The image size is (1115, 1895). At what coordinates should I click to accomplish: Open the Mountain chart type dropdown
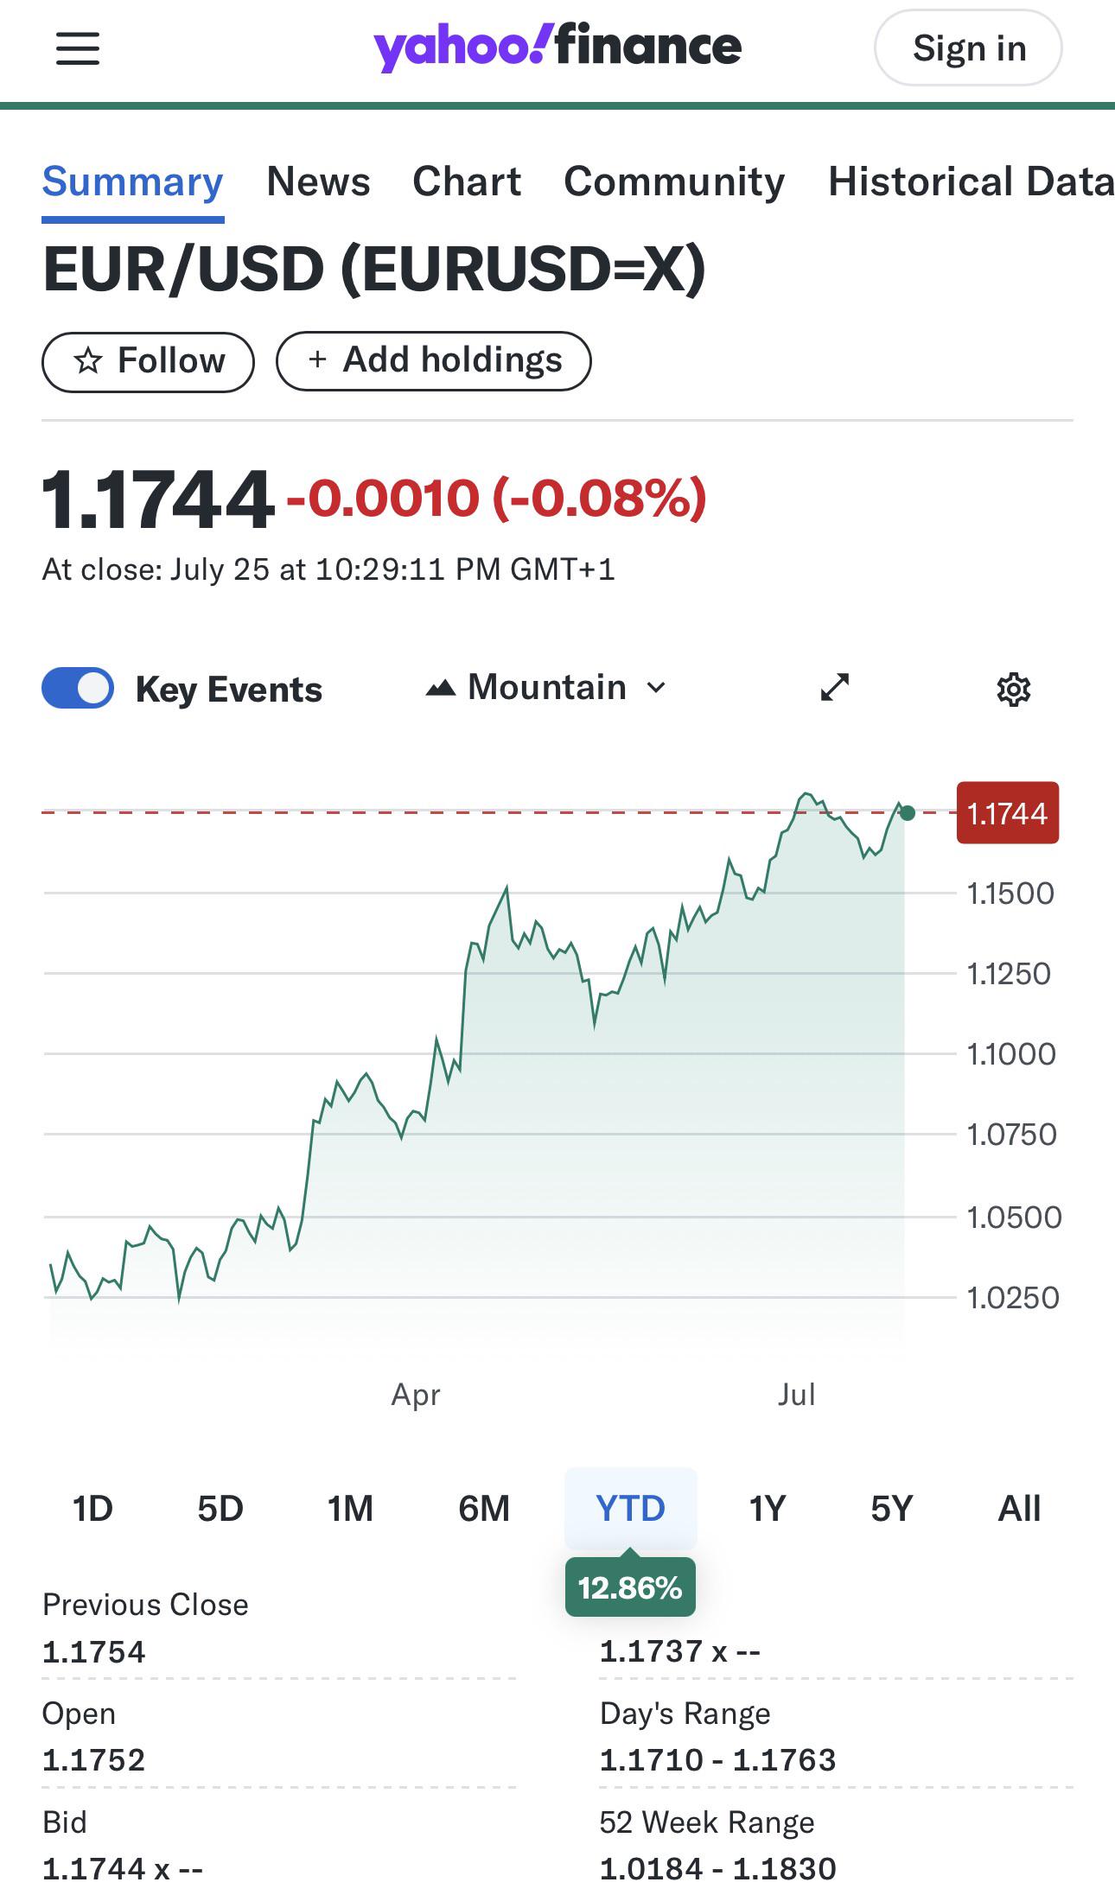546,688
